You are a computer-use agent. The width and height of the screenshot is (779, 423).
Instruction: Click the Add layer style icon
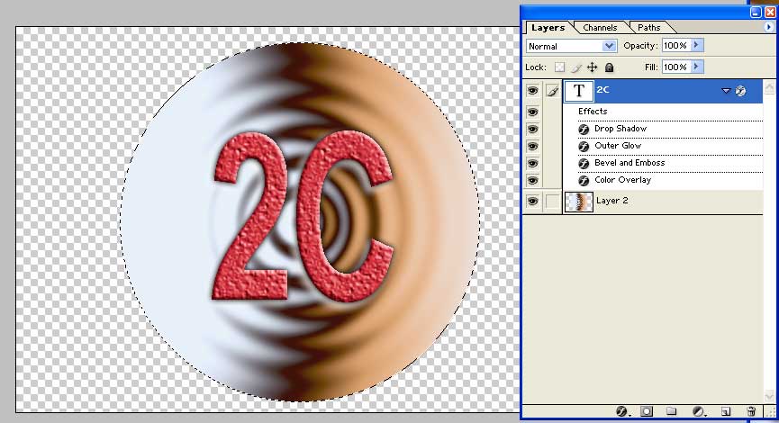[x=621, y=411]
